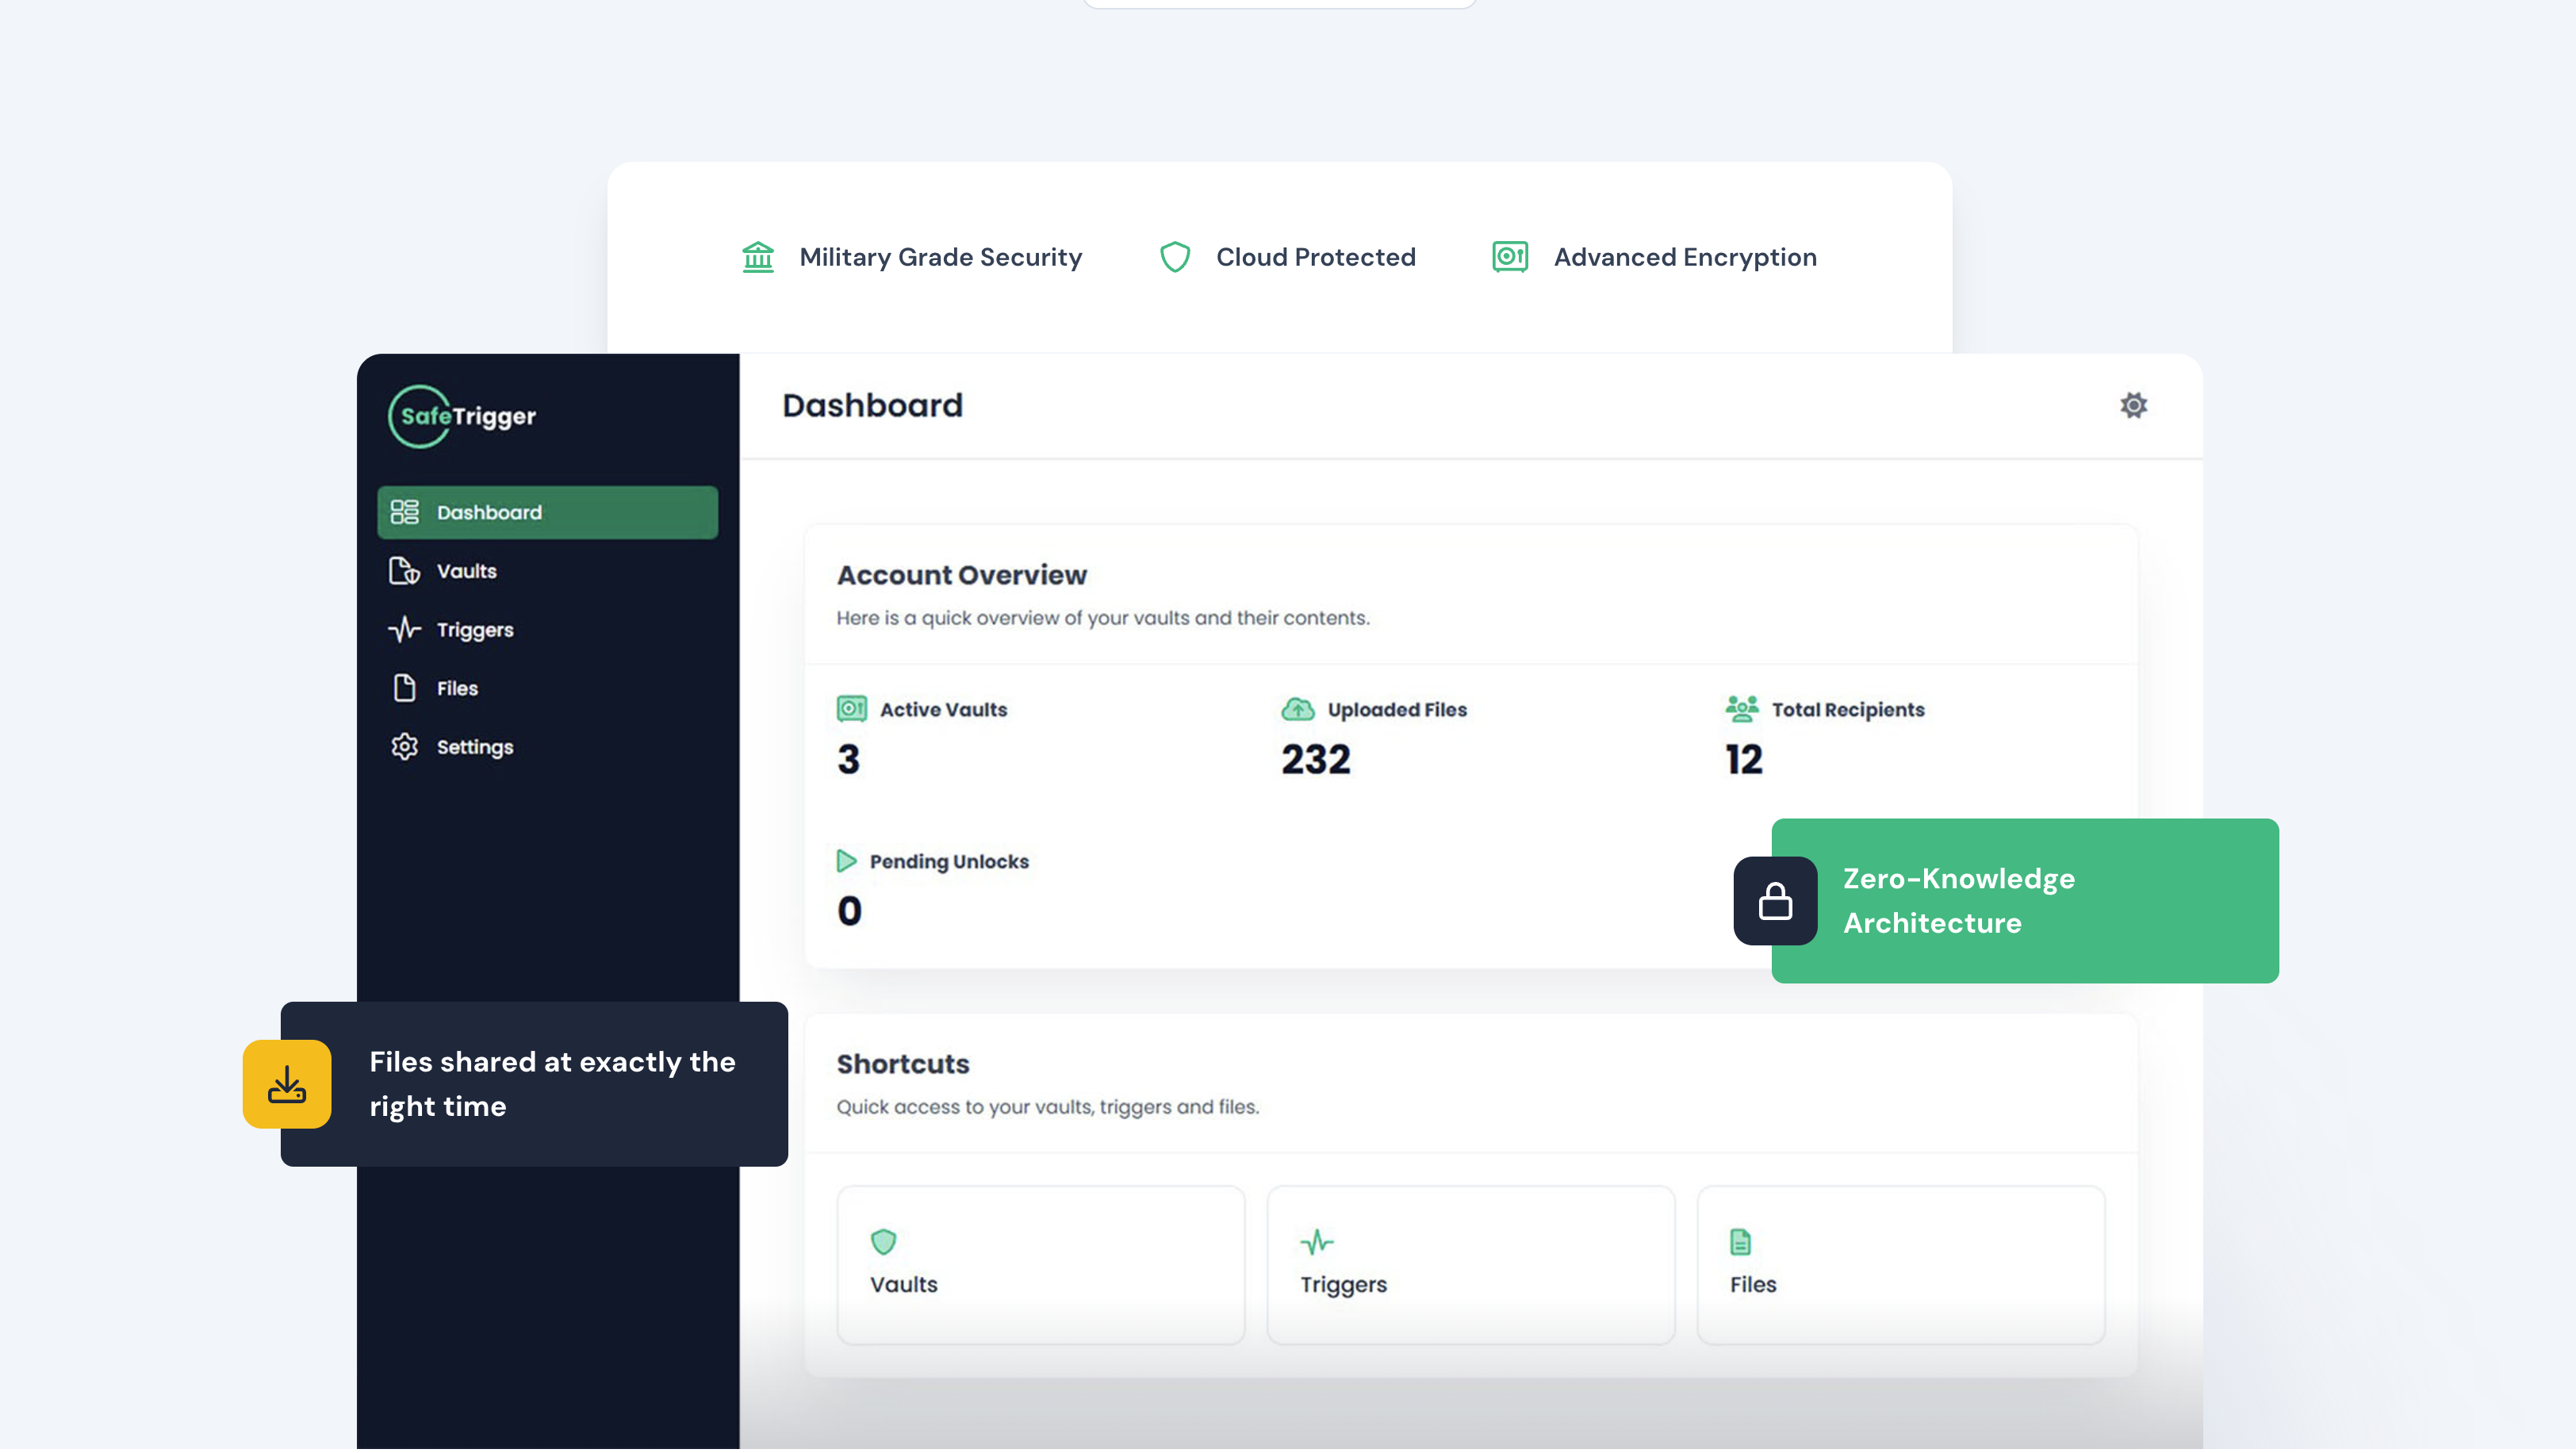Screen dimensions: 2576x1453
Task: Click the Military Grade Security building icon
Action: (758, 258)
